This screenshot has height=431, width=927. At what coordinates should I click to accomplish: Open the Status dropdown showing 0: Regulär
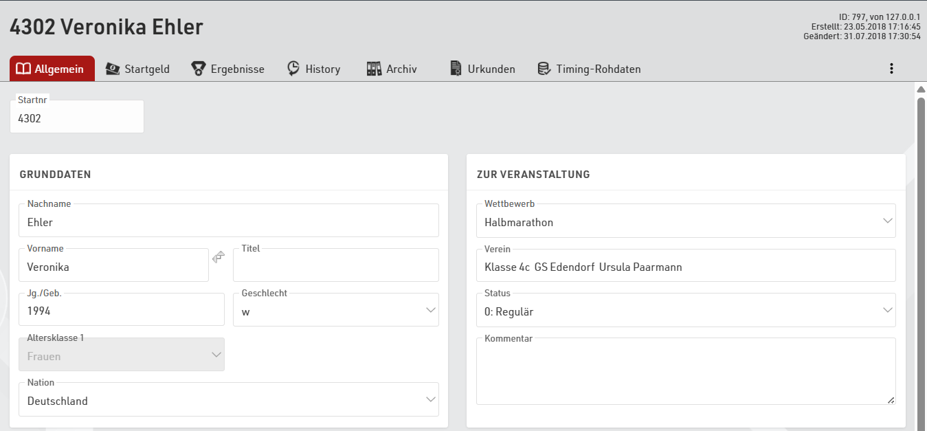click(887, 311)
